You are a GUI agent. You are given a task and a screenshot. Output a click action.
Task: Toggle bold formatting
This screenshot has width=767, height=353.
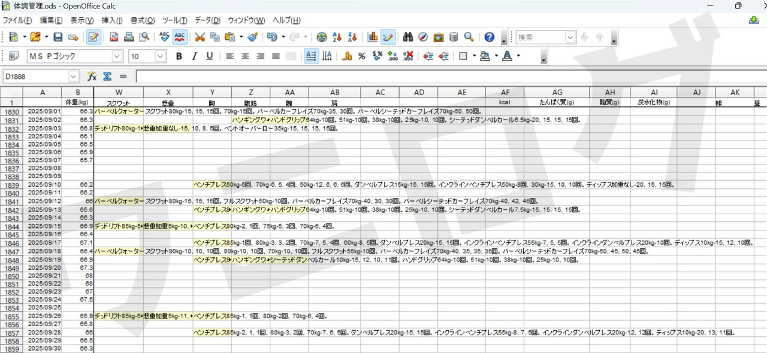[179, 56]
